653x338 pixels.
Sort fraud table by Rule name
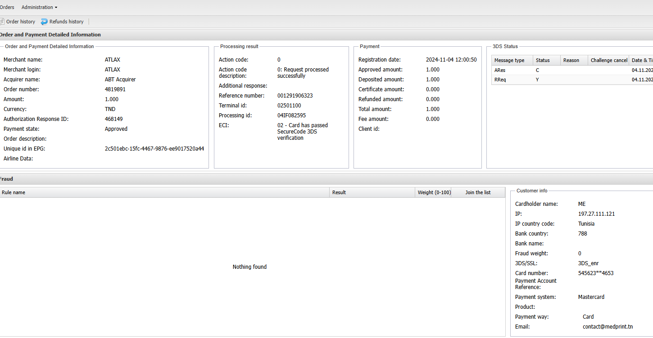tap(14, 192)
